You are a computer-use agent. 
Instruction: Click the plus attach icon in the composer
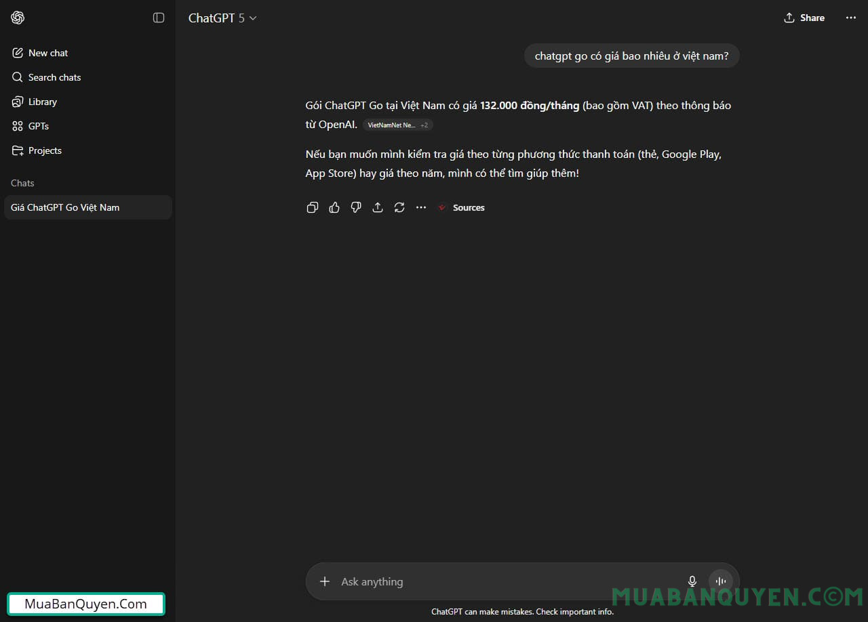325,581
